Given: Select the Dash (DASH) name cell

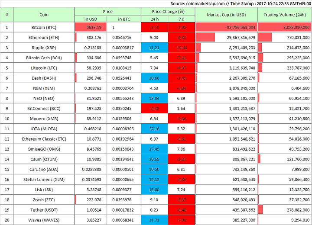Looking at the screenshot, I should (44, 78).
